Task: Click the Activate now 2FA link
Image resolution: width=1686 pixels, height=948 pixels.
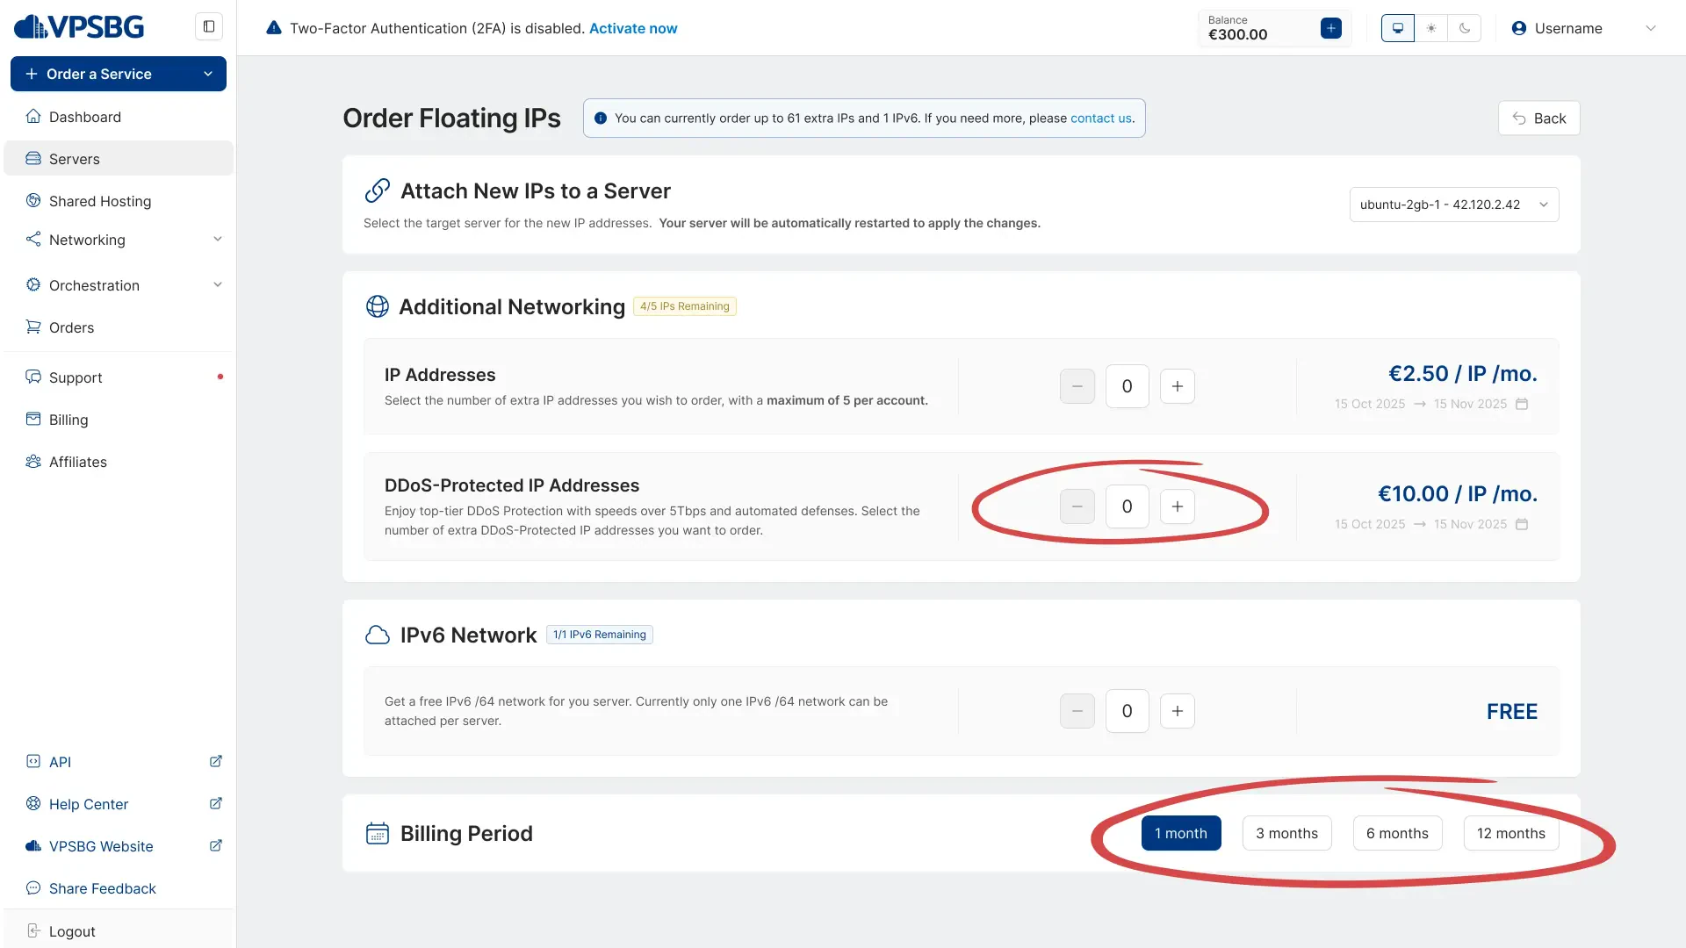Action: point(633,28)
